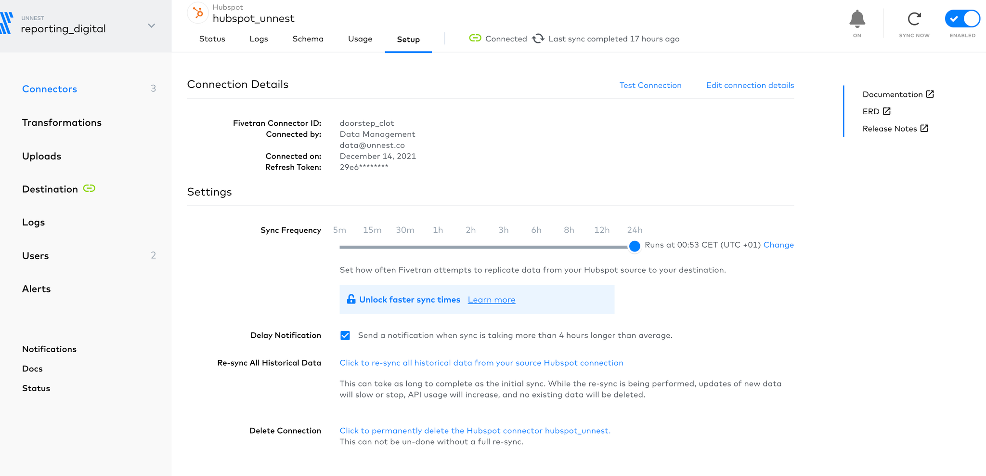
Task: Expand the reporting_digital account dropdown
Action: [151, 26]
